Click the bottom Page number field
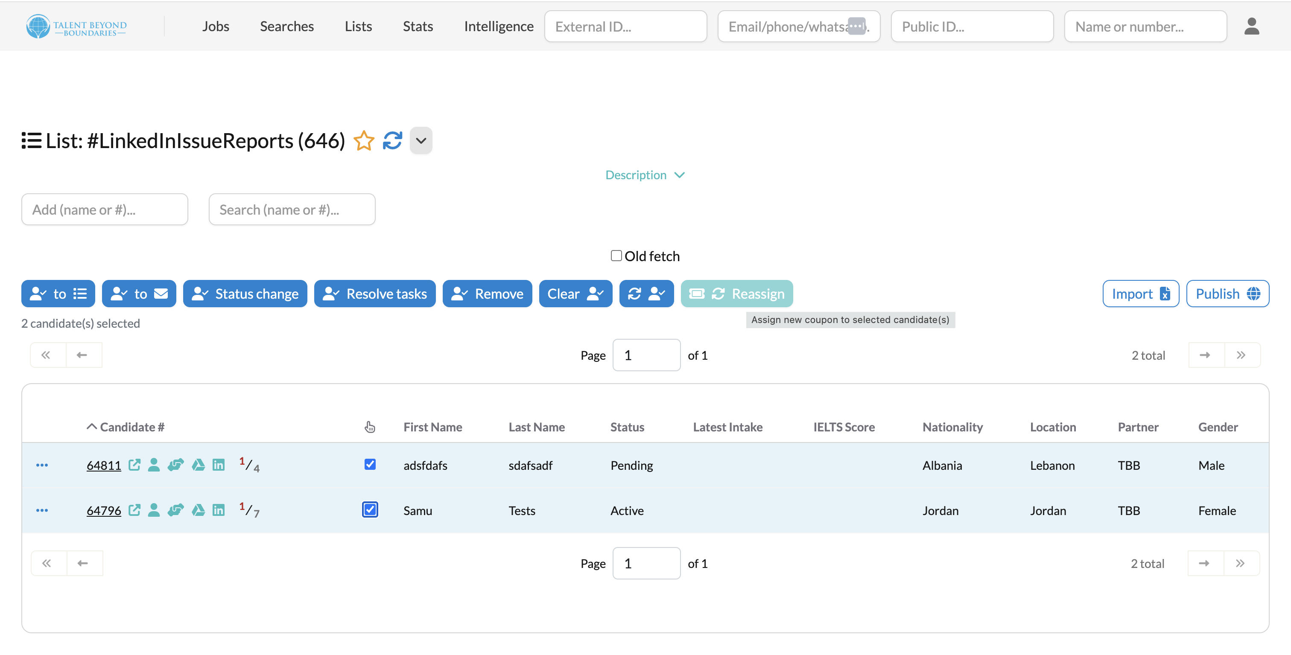 646,563
